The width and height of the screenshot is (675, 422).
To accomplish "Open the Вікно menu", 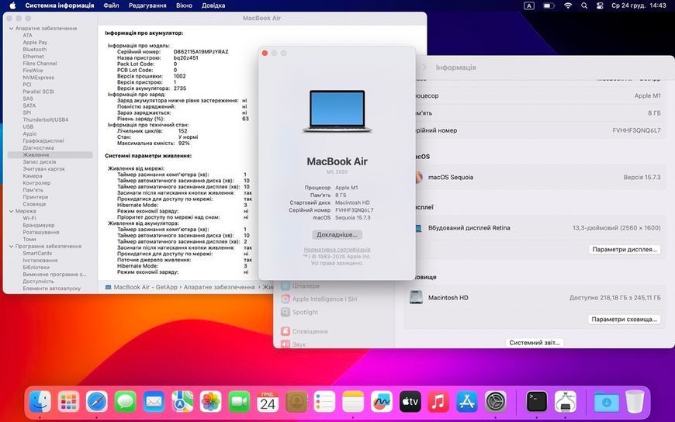I will click(x=184, y=5).
